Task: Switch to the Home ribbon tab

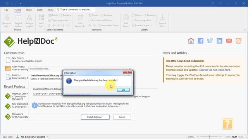Action: tap(17, 10)
